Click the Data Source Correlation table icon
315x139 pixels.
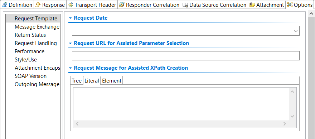pos(185,5)
